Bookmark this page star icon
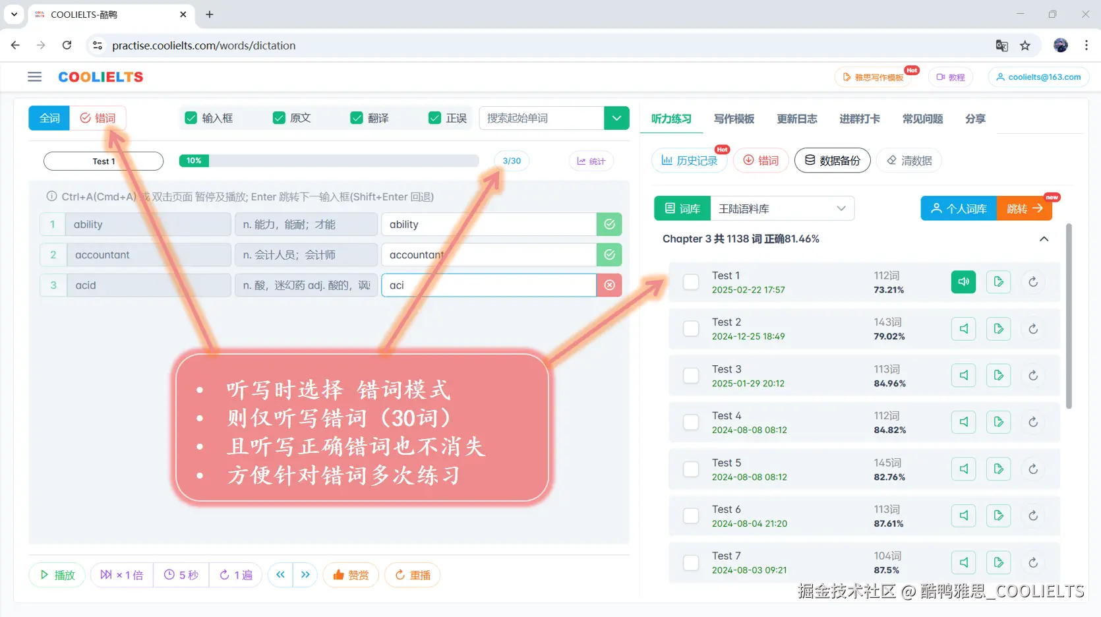This screenshot has width=1101, height=617. [x=1025, y=45]
